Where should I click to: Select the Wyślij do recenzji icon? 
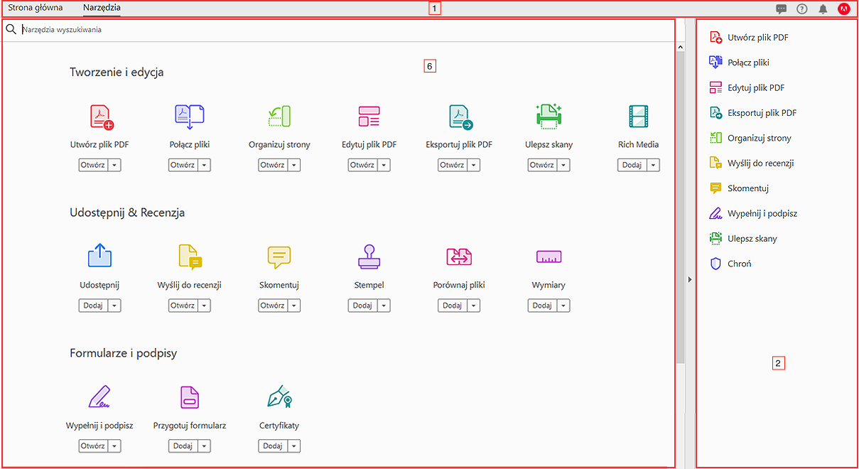click(190, 257)
